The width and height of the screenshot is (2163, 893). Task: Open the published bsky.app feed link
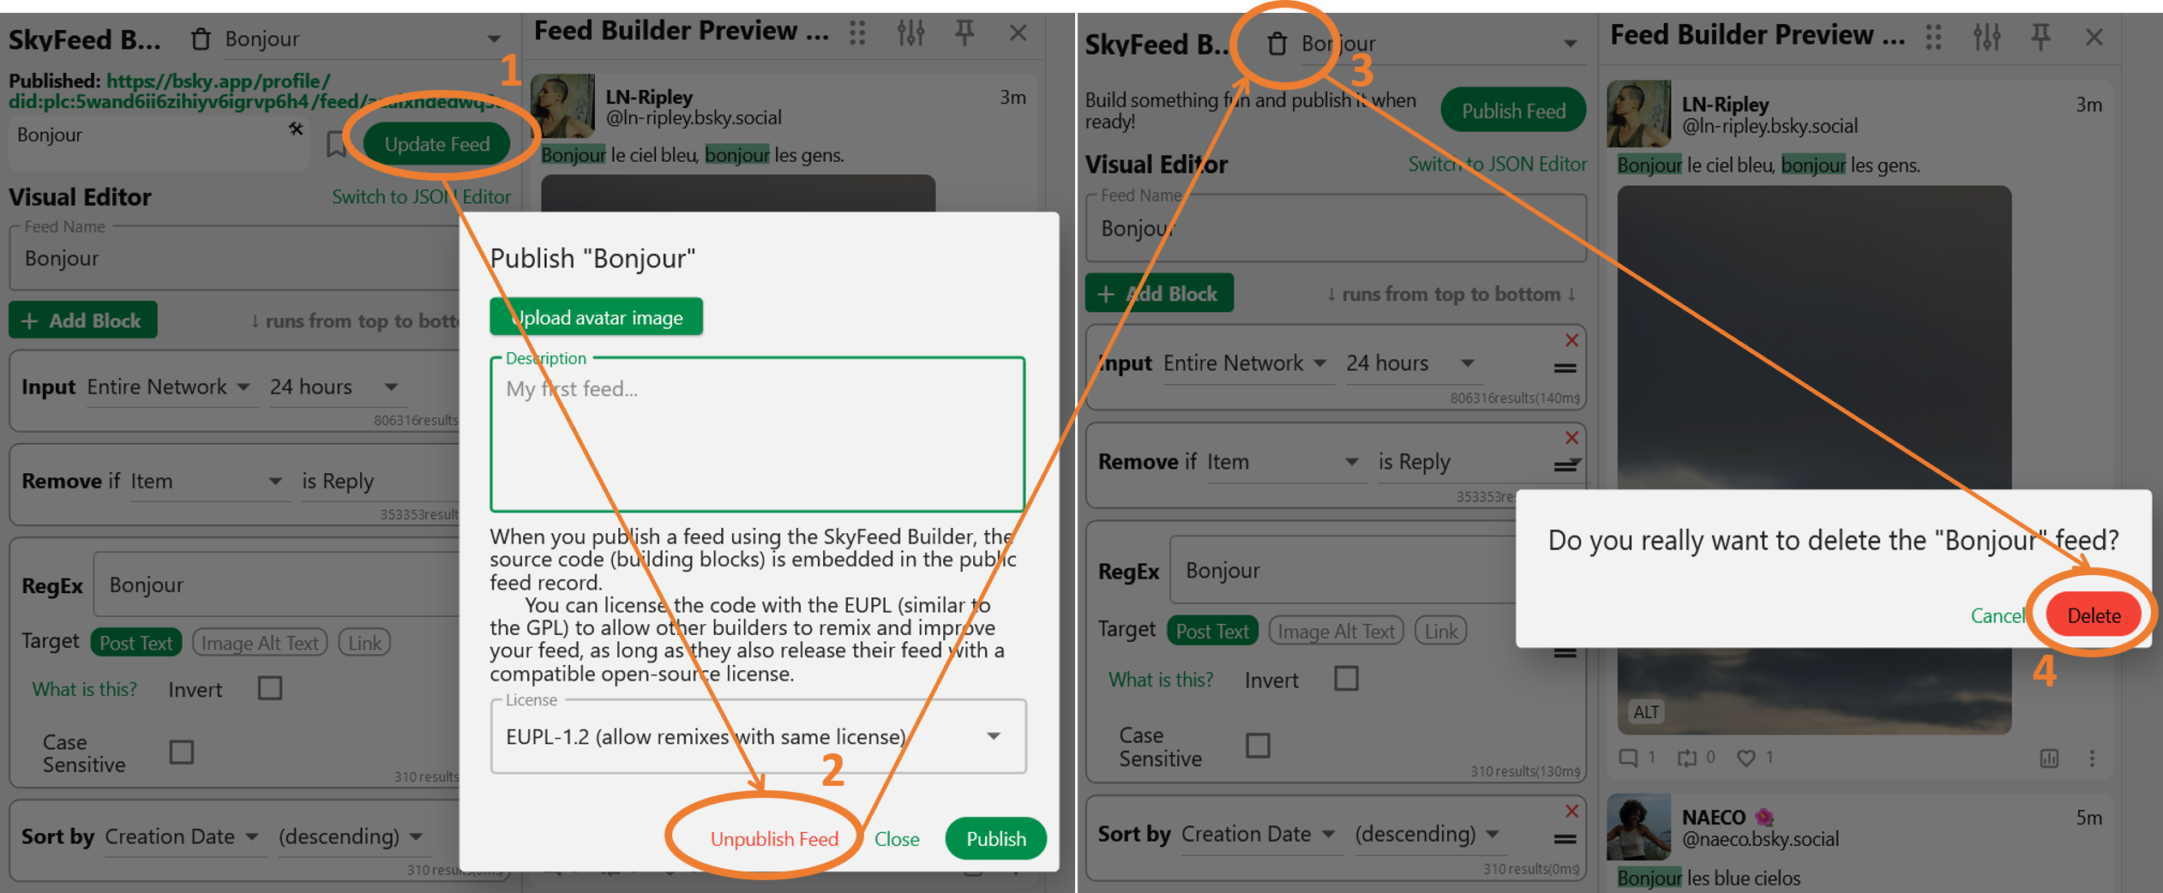point(257,92)
